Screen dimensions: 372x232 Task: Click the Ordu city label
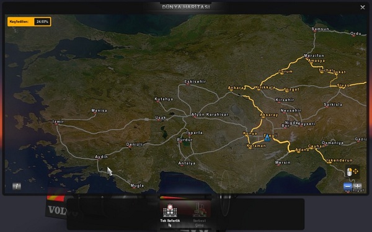(x=356, y=33)
